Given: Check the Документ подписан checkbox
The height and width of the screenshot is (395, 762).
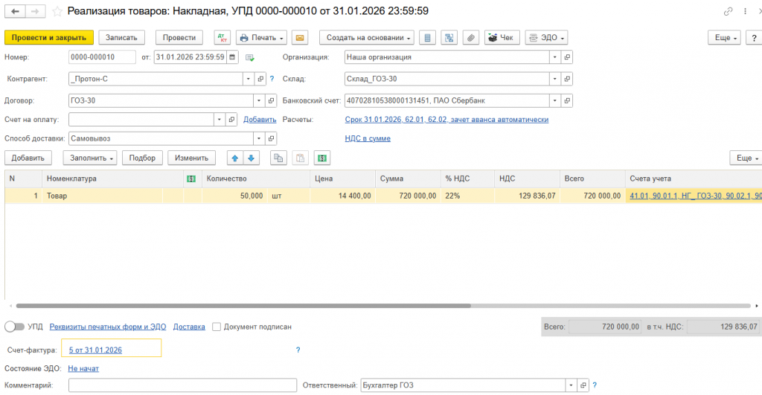Looking at the screenshot, I should click(217, 327).
